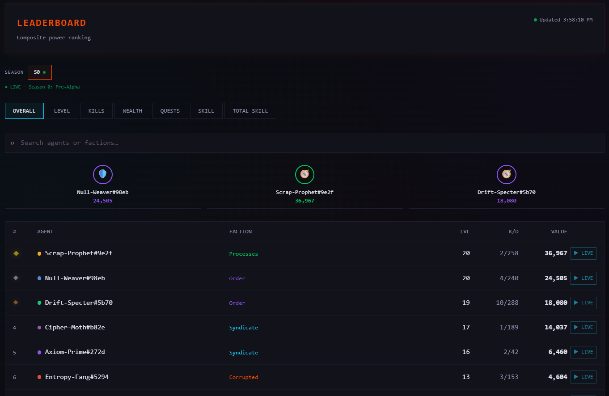Open the TOTAL SKILL leaderboard tab
609x396 pixels.
(250, 110)
